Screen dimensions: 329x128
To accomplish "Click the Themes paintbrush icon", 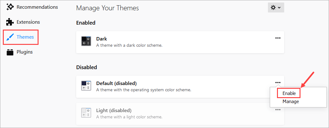I will pos(10,37).
